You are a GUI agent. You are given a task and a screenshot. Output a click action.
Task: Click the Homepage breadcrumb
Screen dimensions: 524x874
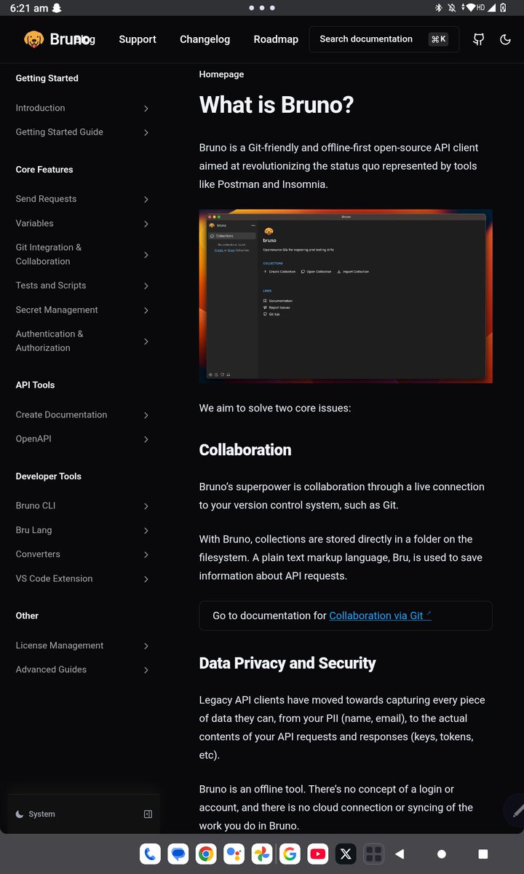(221, 74)
